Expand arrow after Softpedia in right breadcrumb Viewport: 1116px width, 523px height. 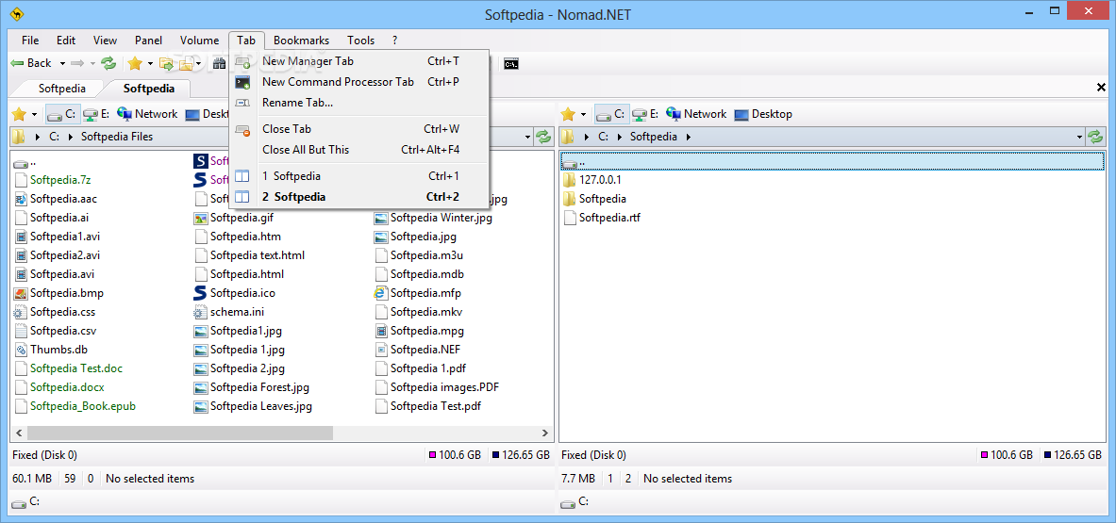(x=688, y=137)
